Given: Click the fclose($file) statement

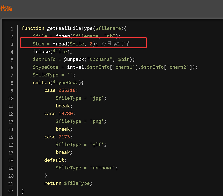Looking at the screenshot, I should (53, 52).
